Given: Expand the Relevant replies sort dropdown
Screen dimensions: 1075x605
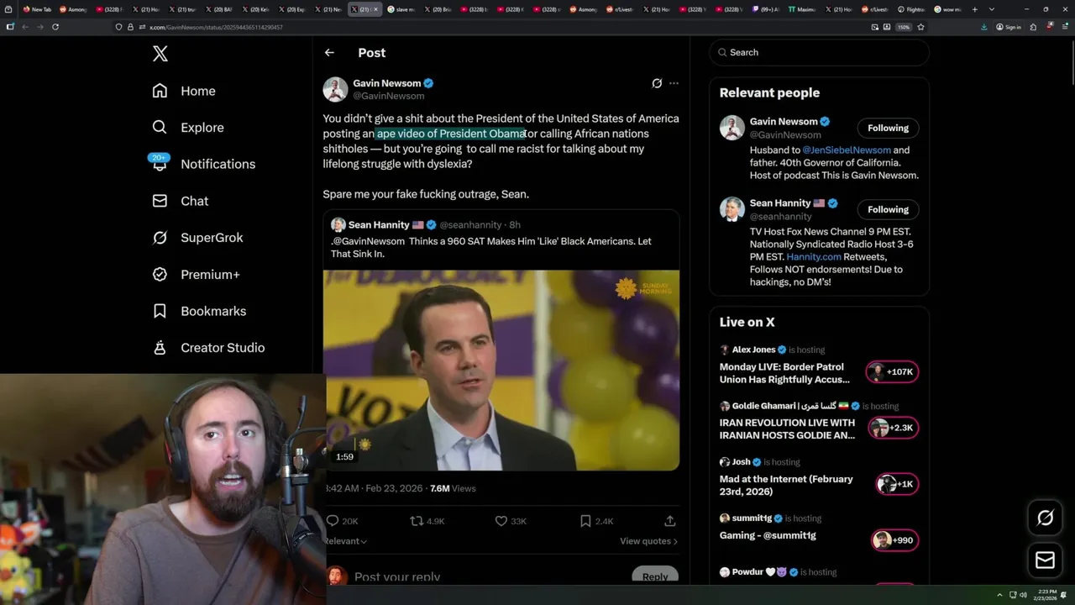Looking at the screenshot, I should click(x=345, y=541).
